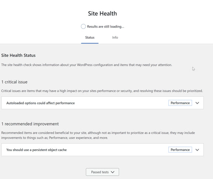The height and width of the screenshot is (179, 213).
Task: Open "You should use a persistent object cache"
Action: click(37, 150)
